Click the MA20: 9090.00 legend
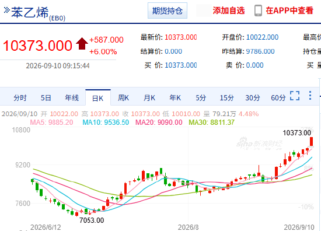 [159, 123]
